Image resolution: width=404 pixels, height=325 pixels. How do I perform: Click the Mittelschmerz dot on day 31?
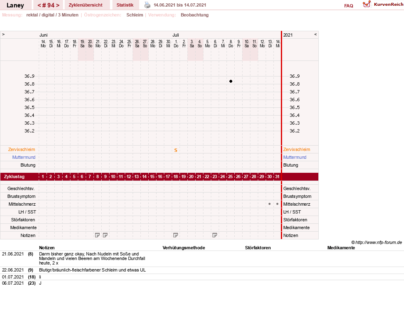(x=277, y=204)
